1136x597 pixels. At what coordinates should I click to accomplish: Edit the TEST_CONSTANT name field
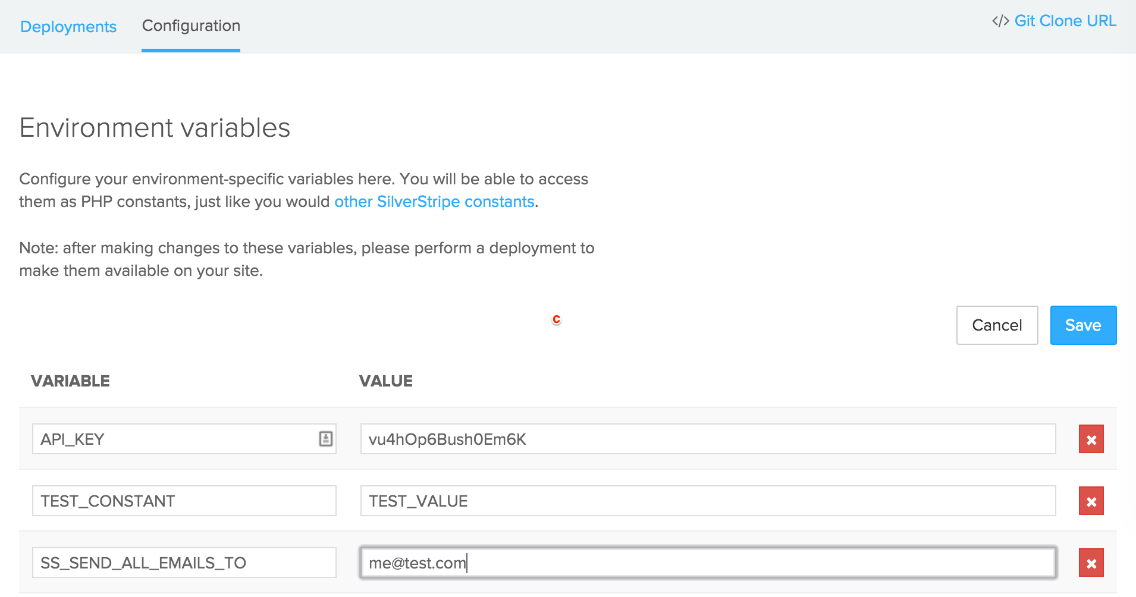coord(184,501)
